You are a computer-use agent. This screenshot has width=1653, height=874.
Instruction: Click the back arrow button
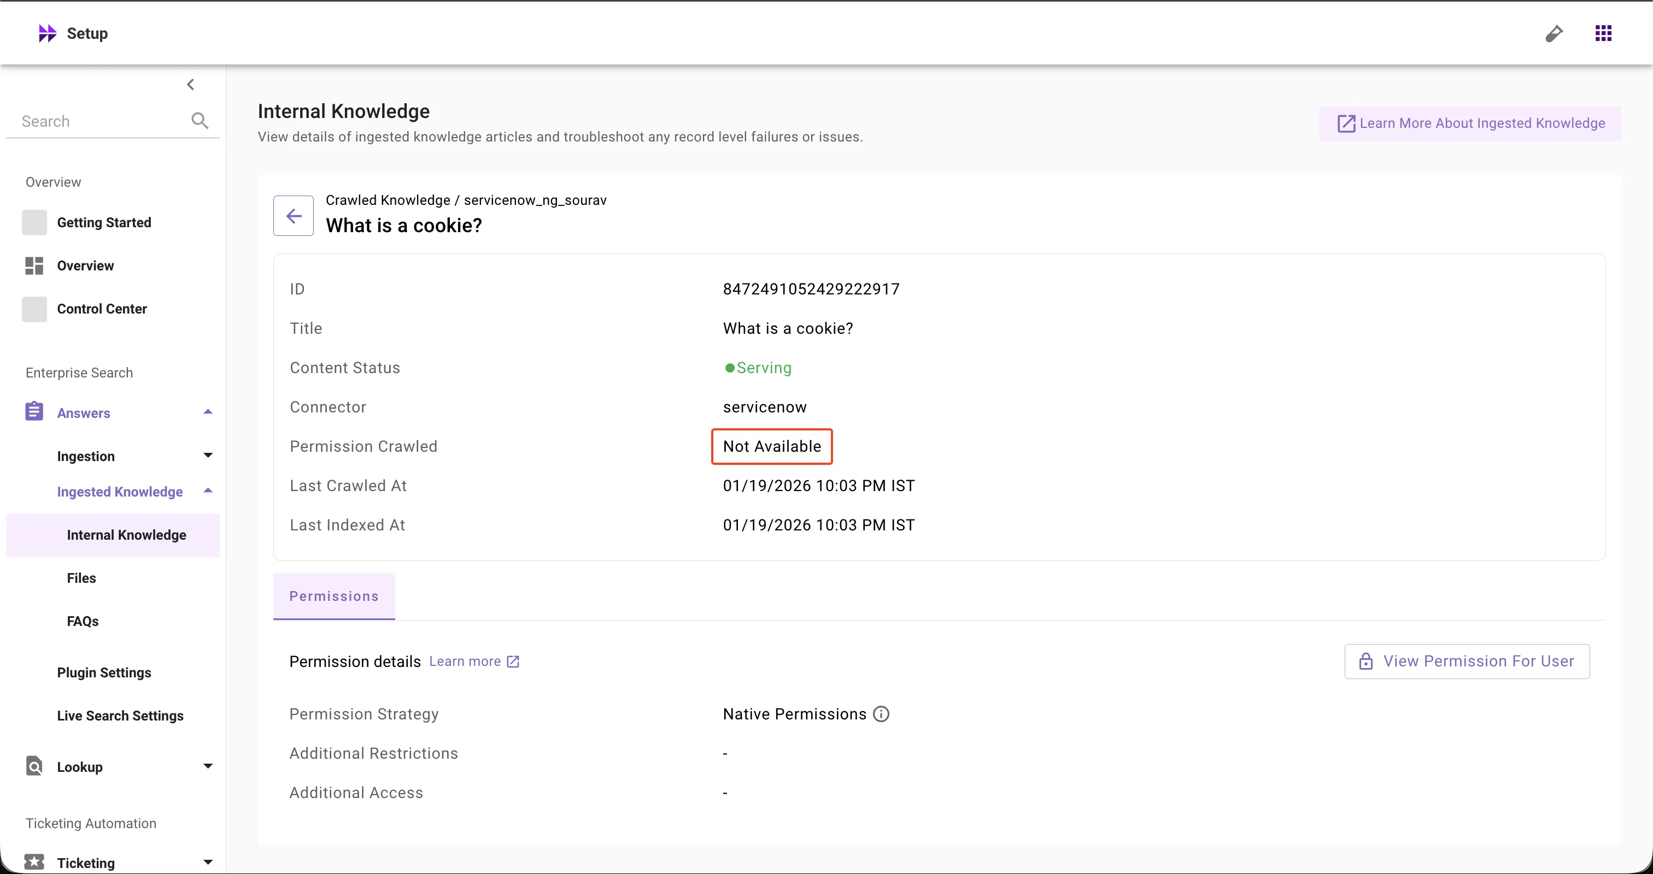coord(293,216)
